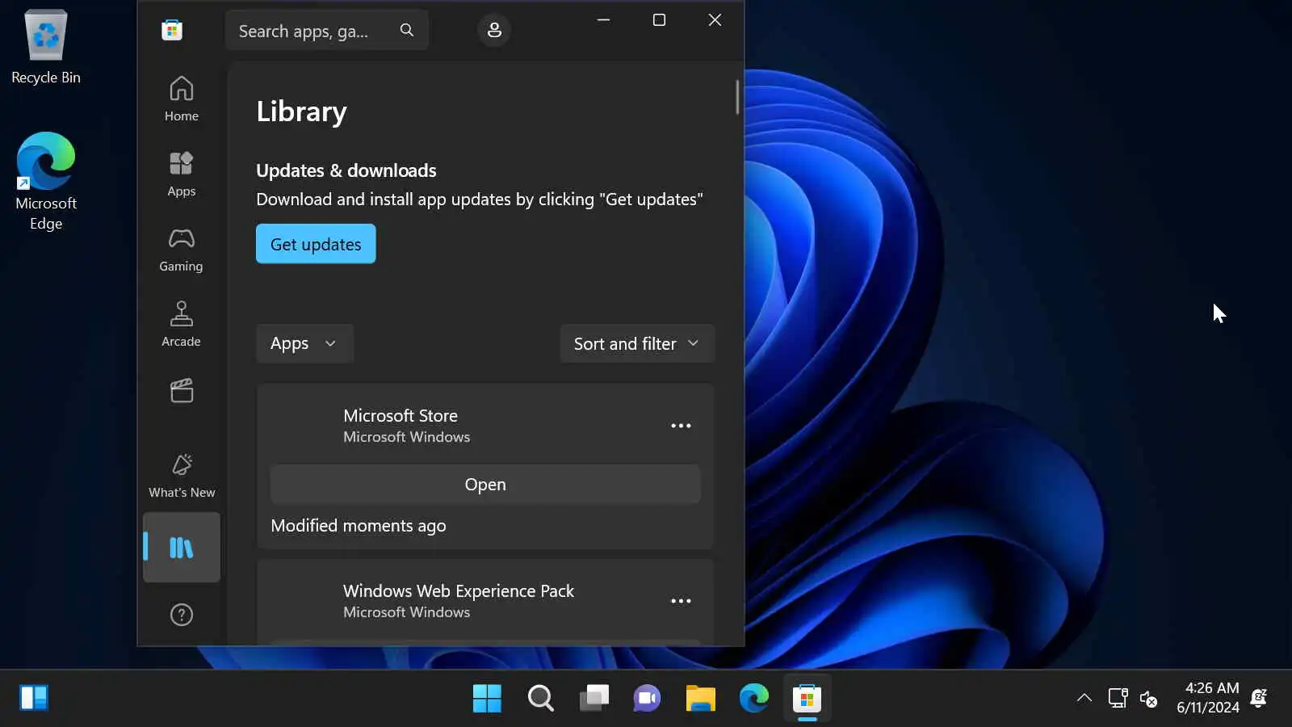Minimize the Microsoft Store window
The image size is (1292, 727).
click(603, 20)
